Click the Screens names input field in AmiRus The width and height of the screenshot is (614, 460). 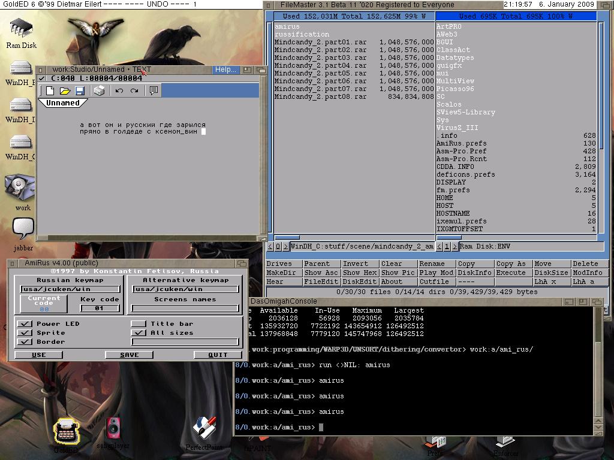(x=186, y=308)
